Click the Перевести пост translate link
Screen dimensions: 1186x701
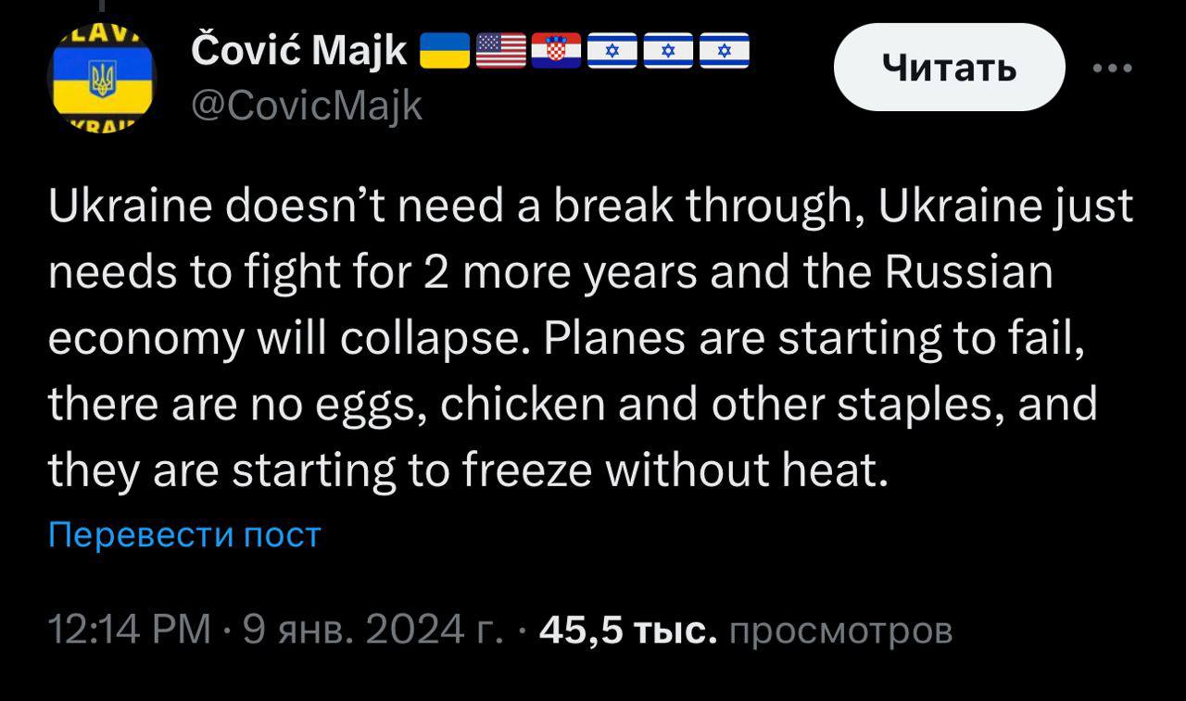pos(184,534)
